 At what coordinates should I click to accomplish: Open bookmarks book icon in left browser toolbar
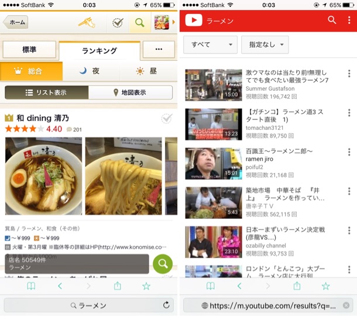click(x=31, y=286)
